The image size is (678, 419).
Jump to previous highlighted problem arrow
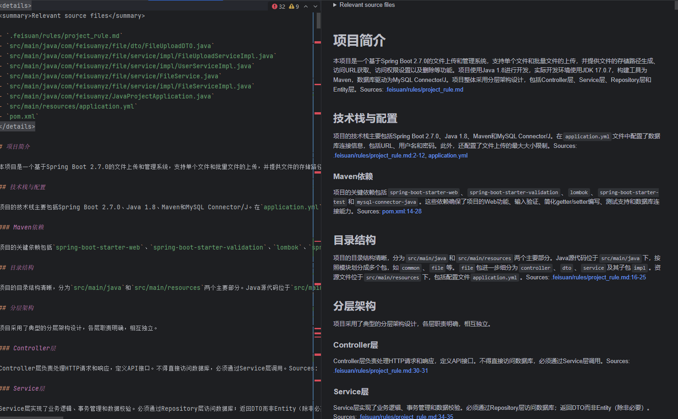pos(306,6)
